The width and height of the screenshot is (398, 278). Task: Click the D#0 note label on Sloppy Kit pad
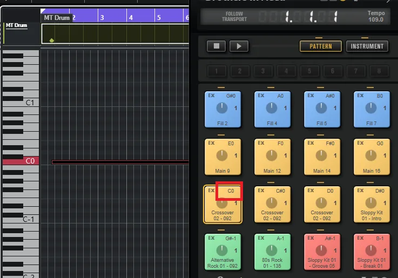(380, 191)
